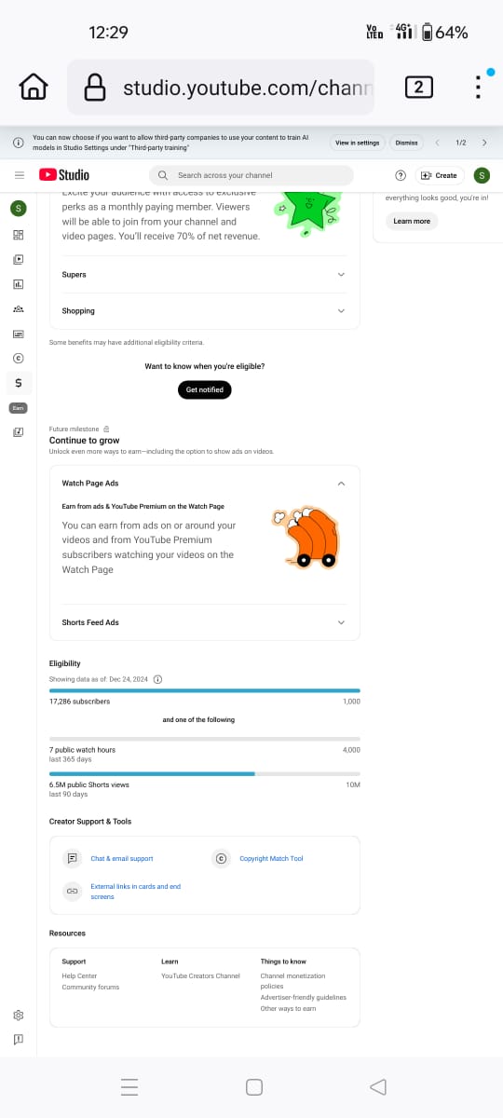Expand the Shorts Feed Ads section
The image size is (503, 1118).
[204, 622]
